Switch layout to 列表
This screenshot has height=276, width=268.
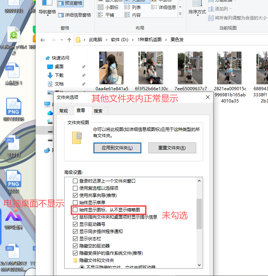(133, 7)
